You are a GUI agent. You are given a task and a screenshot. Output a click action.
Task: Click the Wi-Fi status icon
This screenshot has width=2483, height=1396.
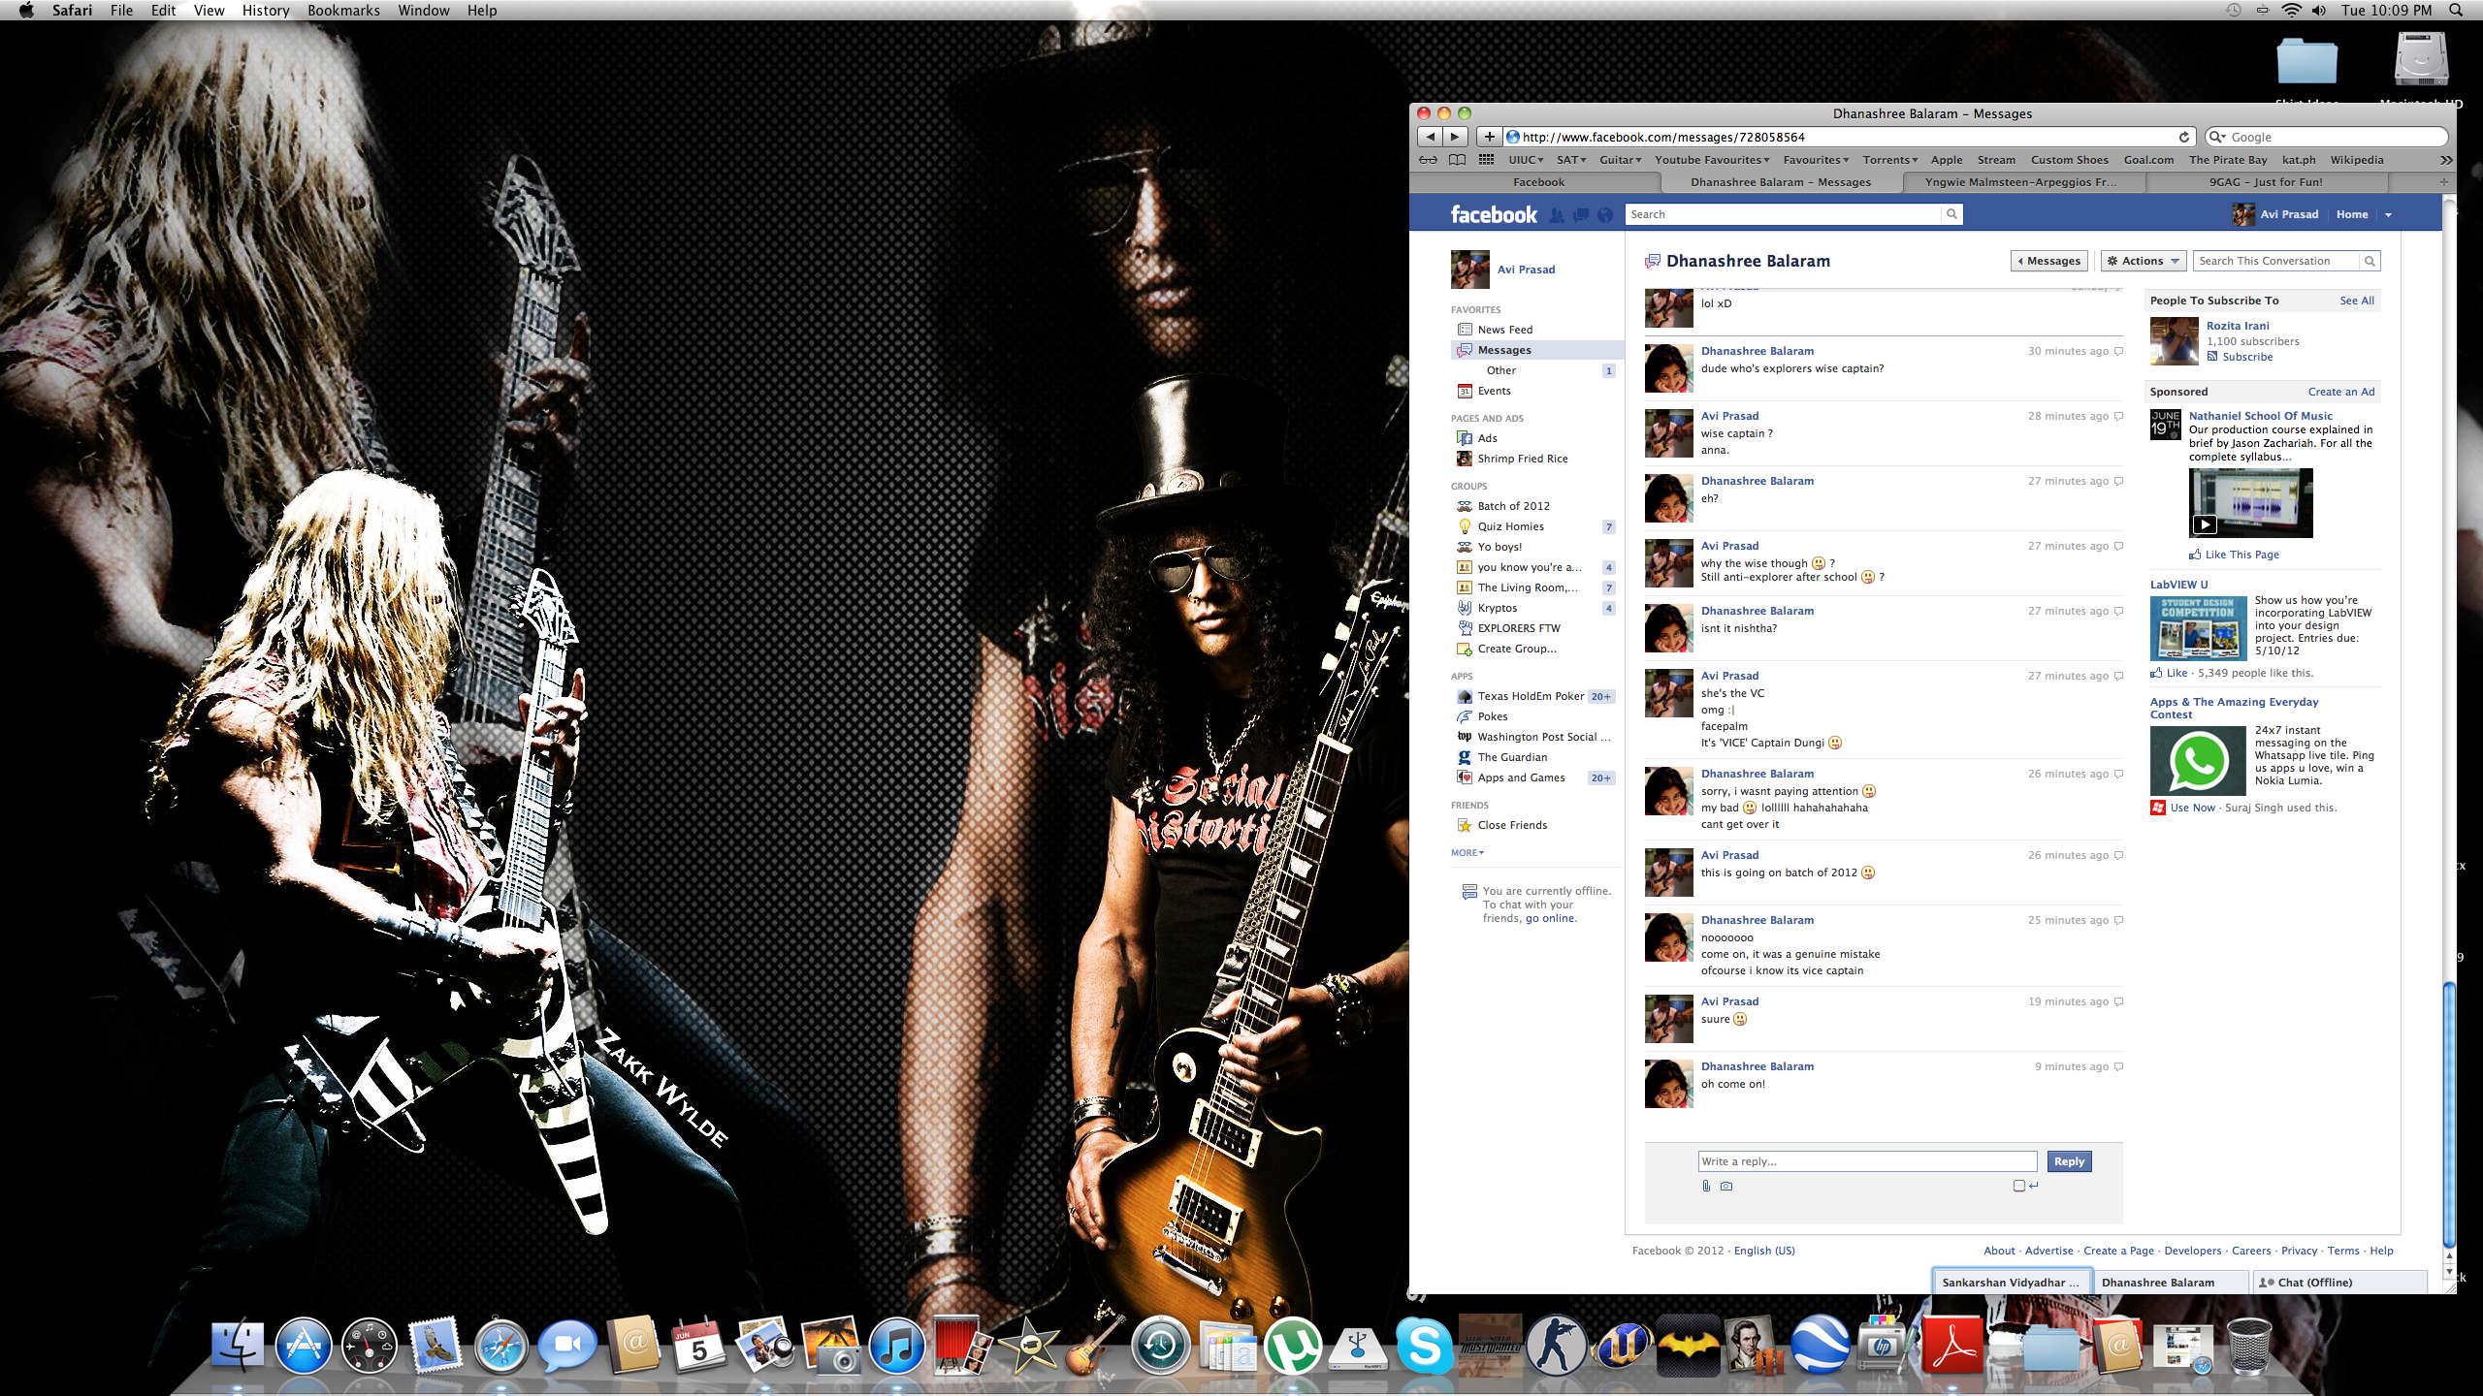[x=2291, y=10]
